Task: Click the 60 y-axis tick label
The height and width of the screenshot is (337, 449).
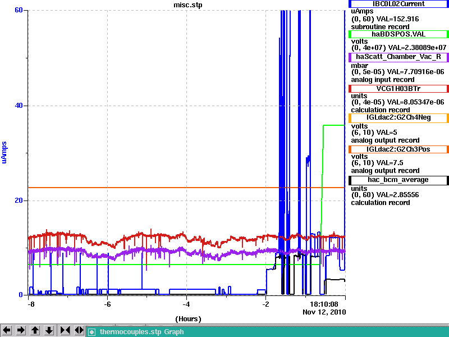Action: point(19,10)
